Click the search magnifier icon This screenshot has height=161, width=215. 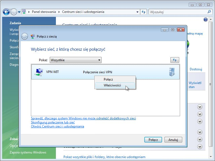(x=209, y=12)
